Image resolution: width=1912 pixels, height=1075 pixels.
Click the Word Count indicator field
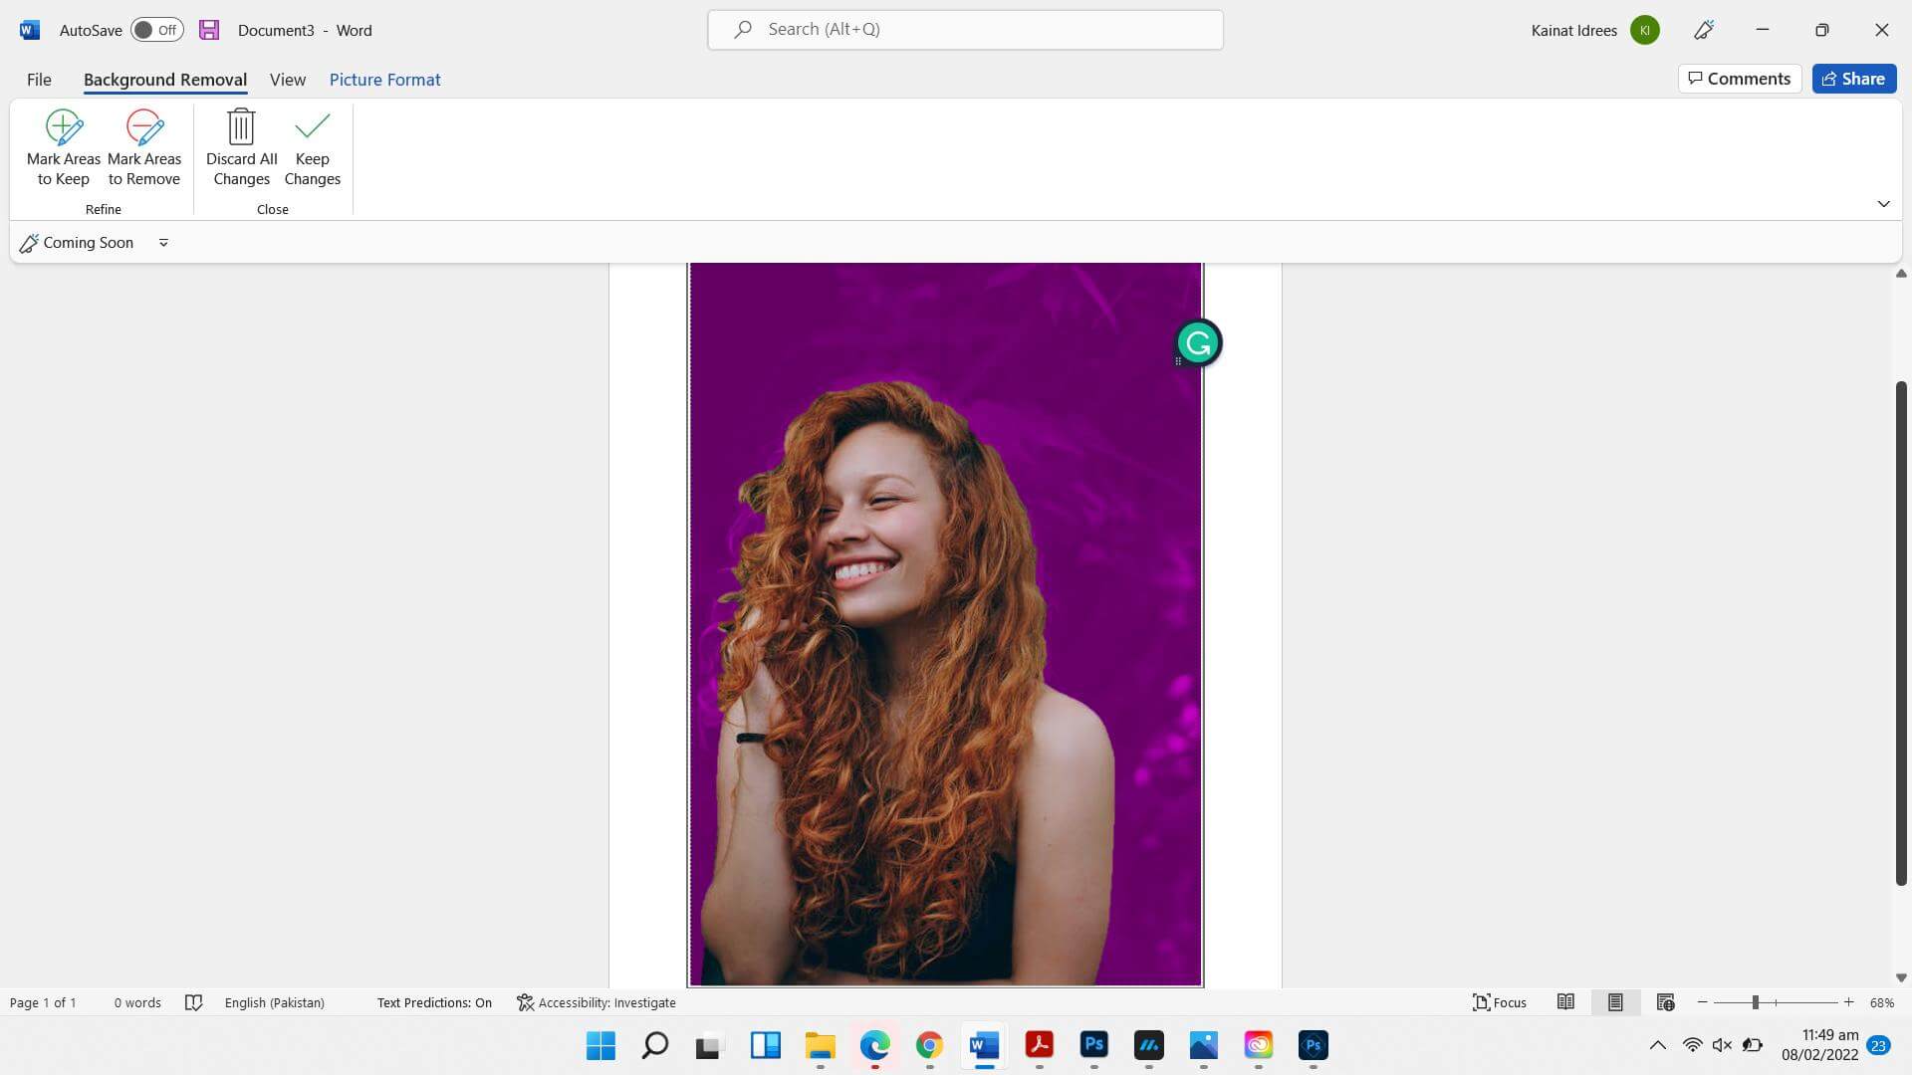pyautogui.click(x=135, y=1001)
